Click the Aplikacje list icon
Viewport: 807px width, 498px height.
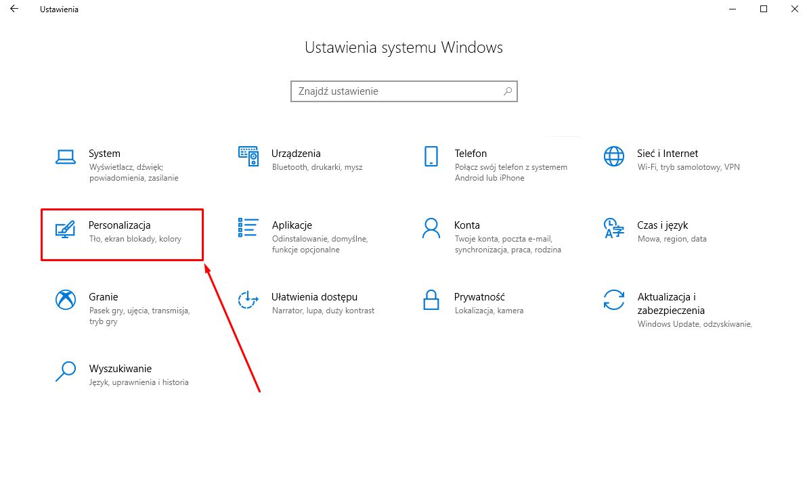click(248, 228)
